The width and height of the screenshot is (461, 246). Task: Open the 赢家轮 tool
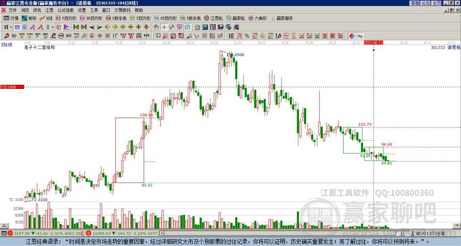click(235, 18)
